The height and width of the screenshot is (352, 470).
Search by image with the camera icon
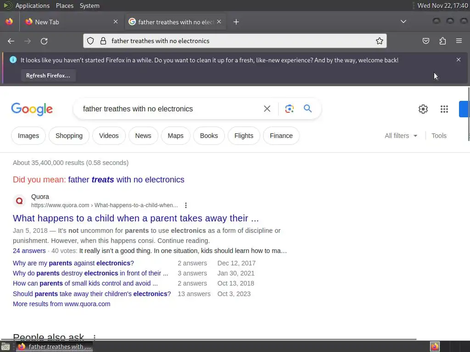[289, 109]
